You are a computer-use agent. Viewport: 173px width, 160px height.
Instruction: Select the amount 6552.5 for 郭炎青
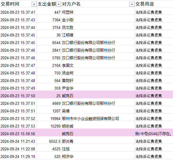[x=49, y=141]
